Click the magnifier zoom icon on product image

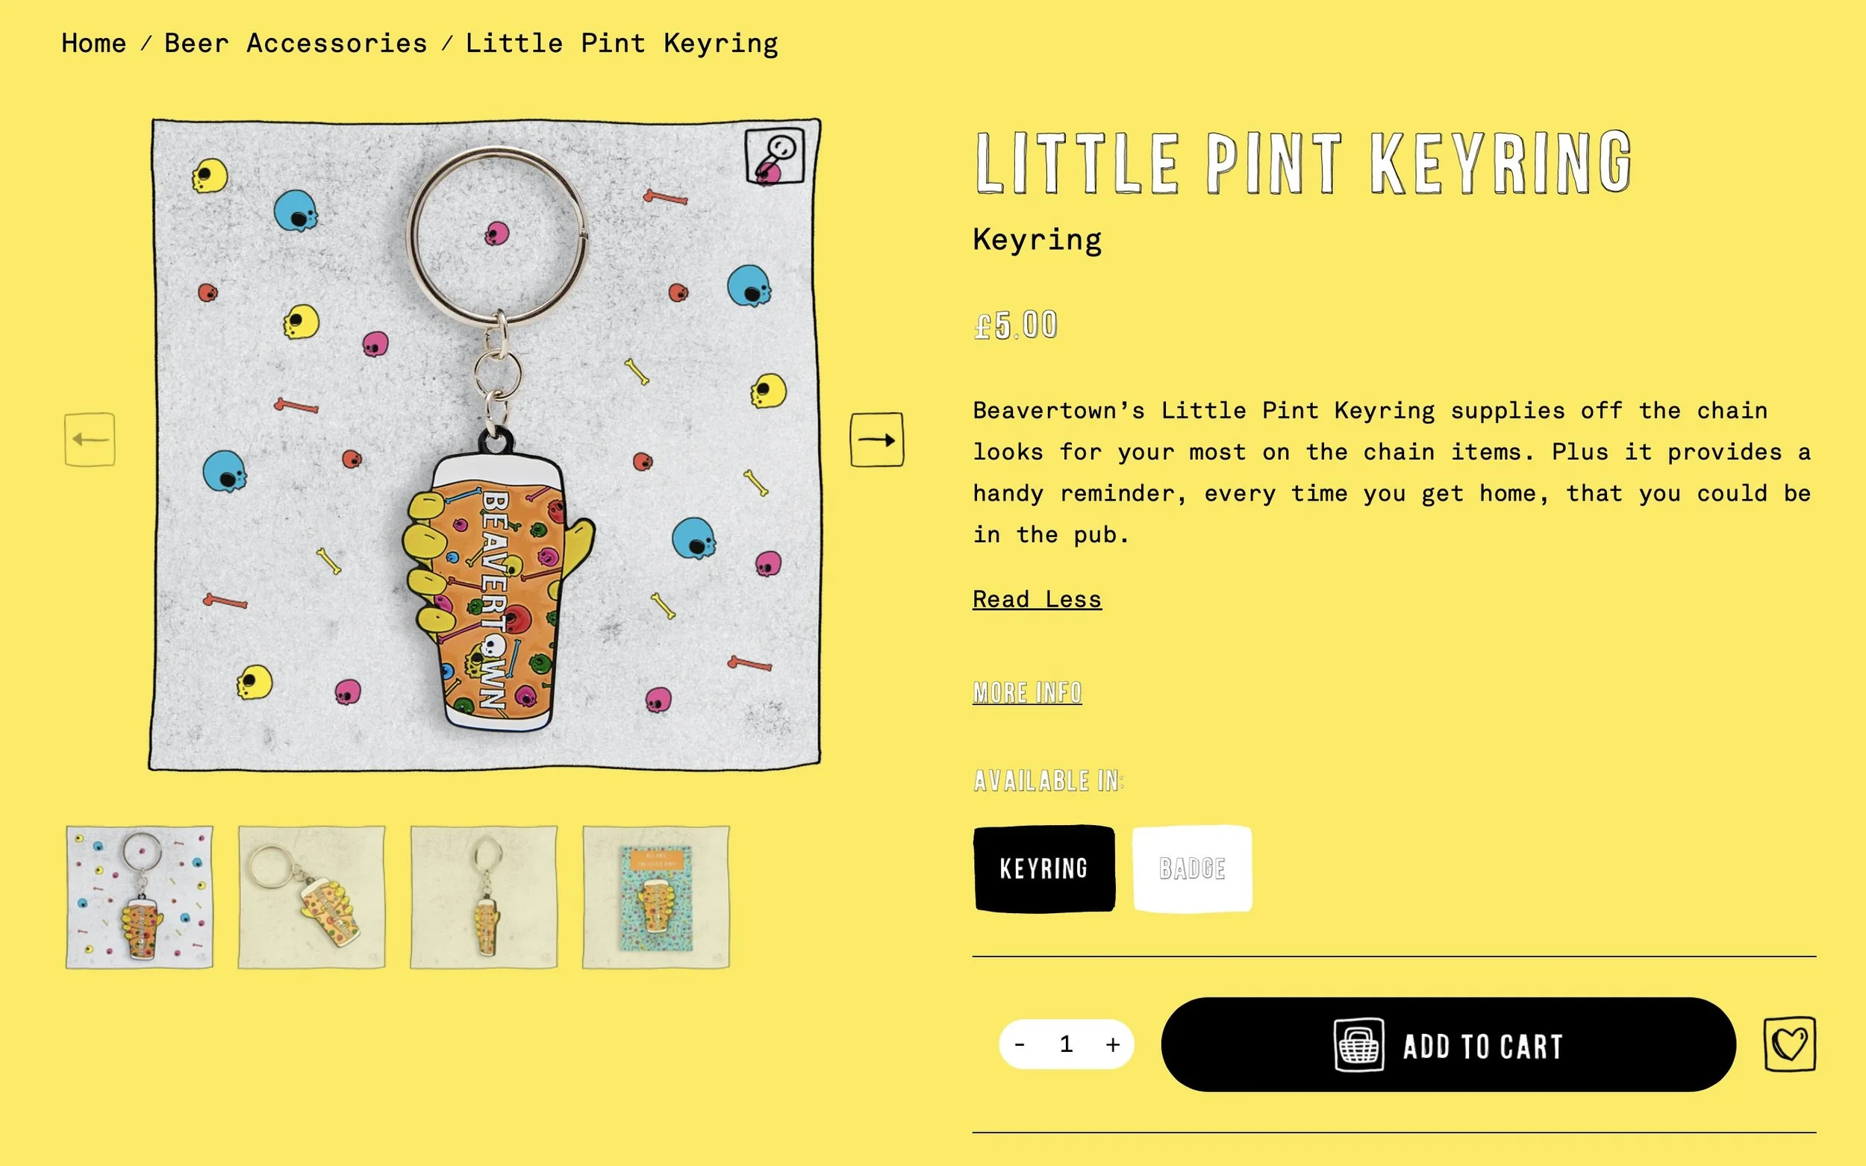(775, 156)
